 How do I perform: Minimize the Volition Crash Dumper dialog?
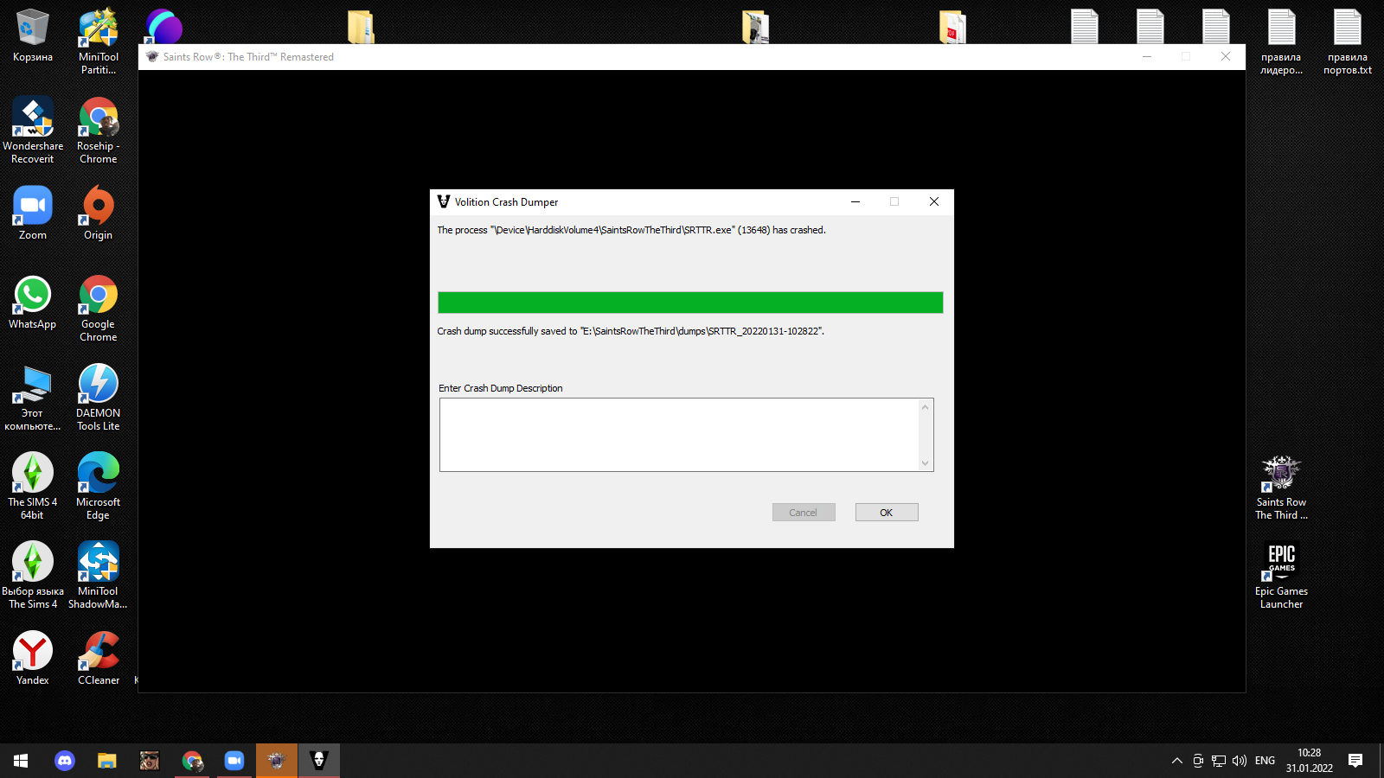[x=855, y=201]
